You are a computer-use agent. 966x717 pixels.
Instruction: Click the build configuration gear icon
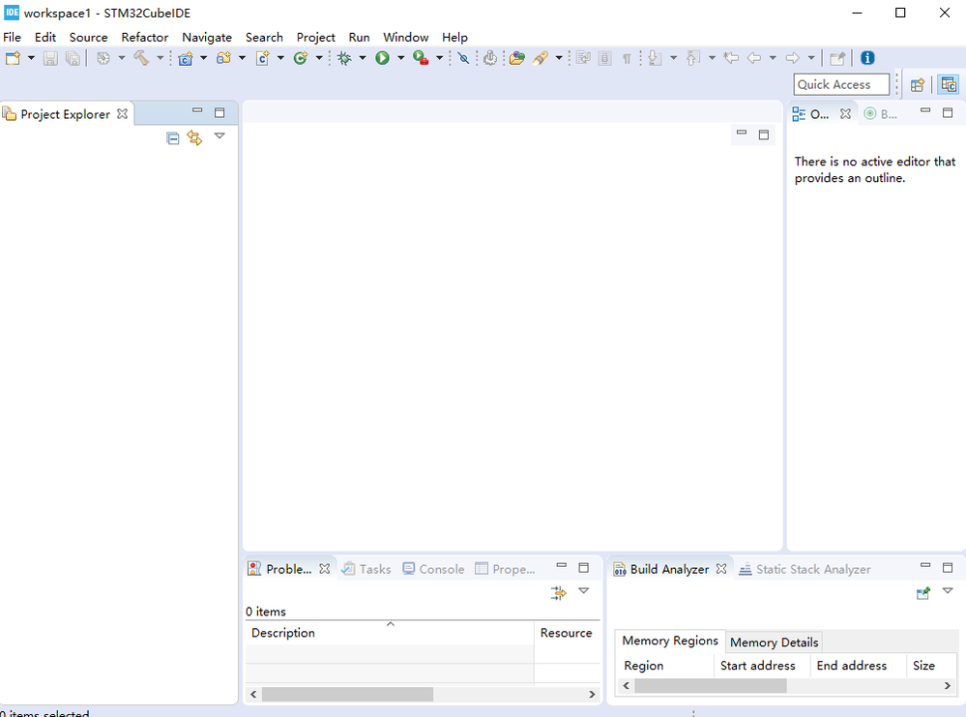103,58
